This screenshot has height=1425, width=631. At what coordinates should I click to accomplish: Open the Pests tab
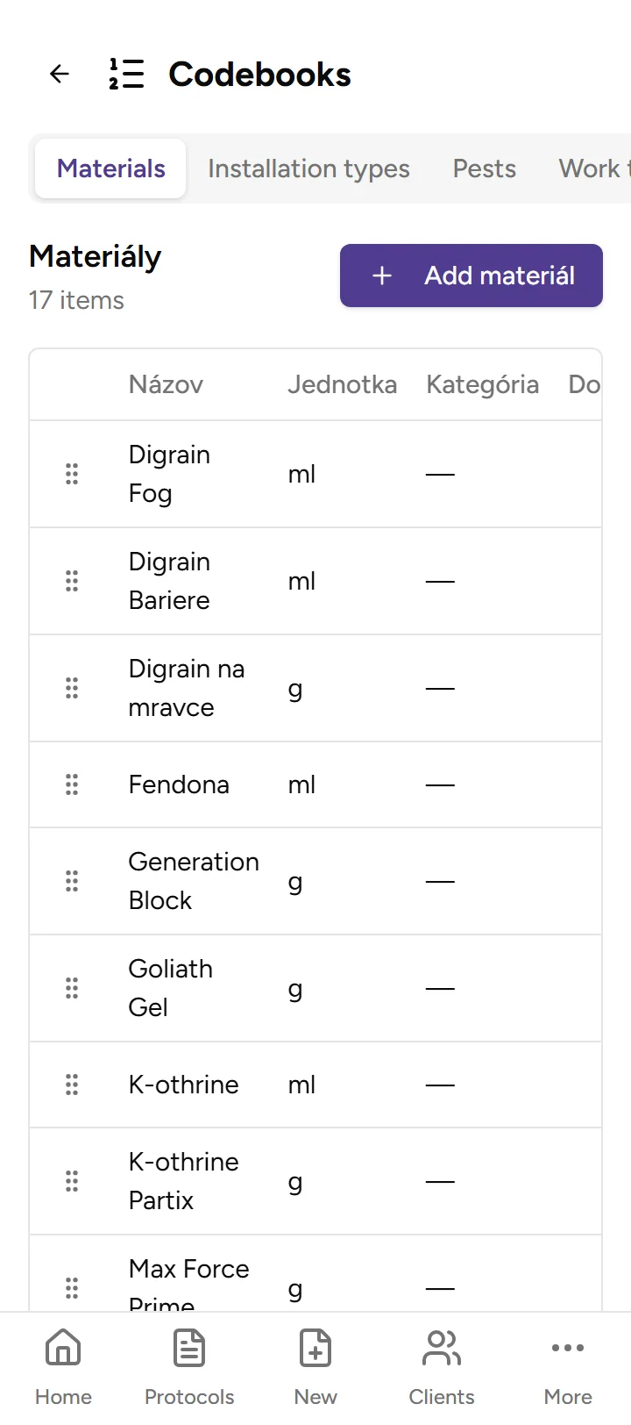pyautogui.click(x=484, y=168)
